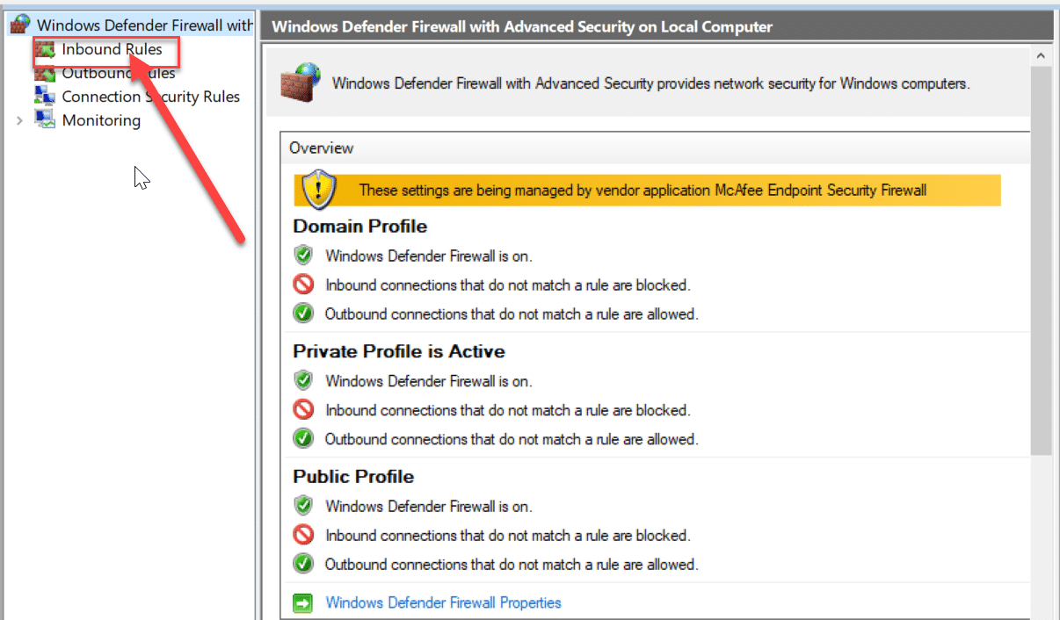1060x620 pixels.
Task: Click the vertical scrollbar thumb
Action: (x=1041, y=263)
